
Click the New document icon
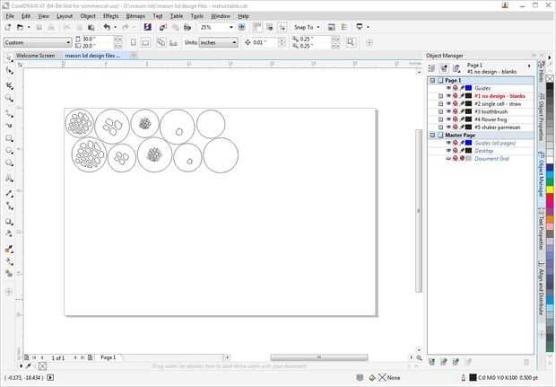[x=8, y=27]
